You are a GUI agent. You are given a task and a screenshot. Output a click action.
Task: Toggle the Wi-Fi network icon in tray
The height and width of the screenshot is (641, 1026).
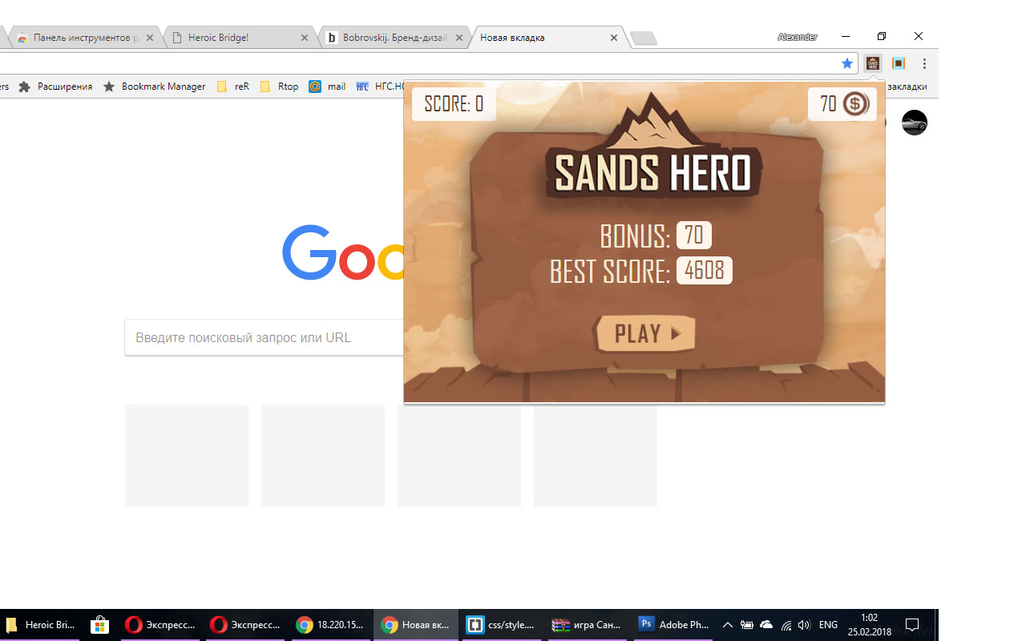[786, 626]
